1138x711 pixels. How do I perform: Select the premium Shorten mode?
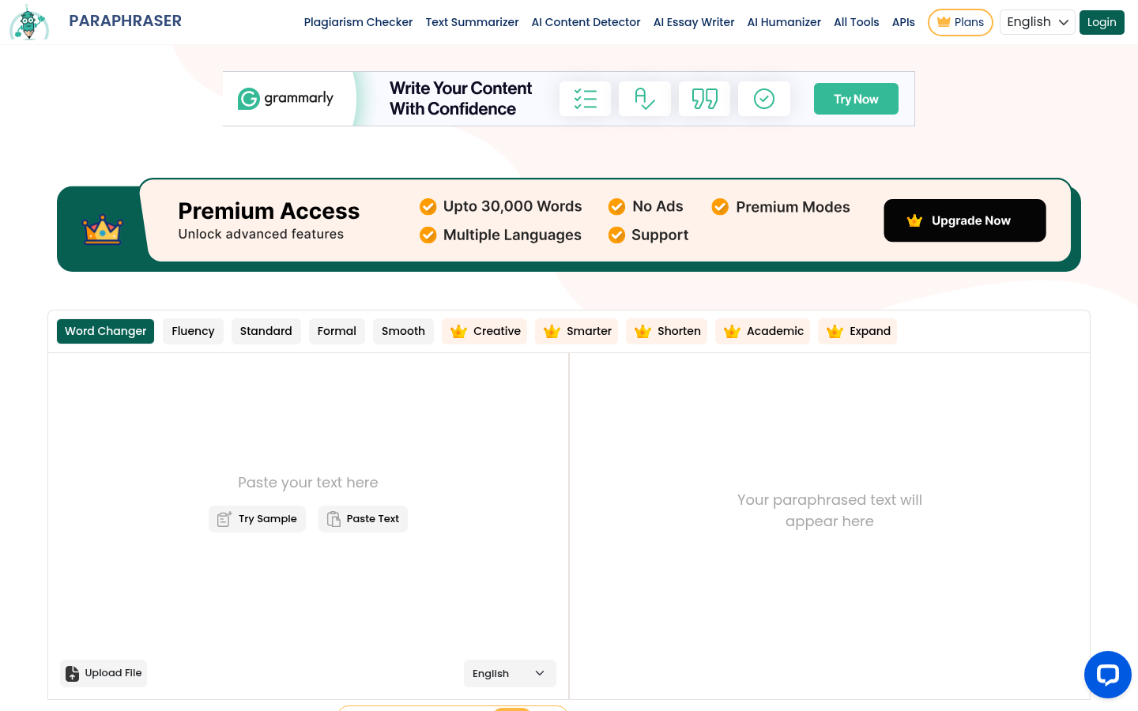pyautogui.click(x=667, y=331)
